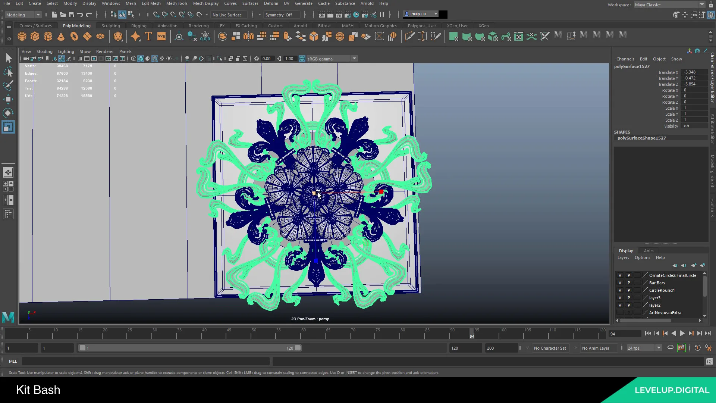Pick the Scale tool in the toolbox
This screenshot has height=403, width=716.
(x=7, y=127)
